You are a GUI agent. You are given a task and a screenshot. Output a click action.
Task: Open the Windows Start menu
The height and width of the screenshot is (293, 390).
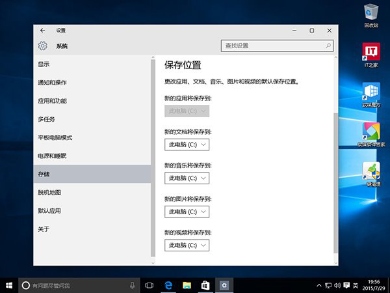(x=9, y=285)
